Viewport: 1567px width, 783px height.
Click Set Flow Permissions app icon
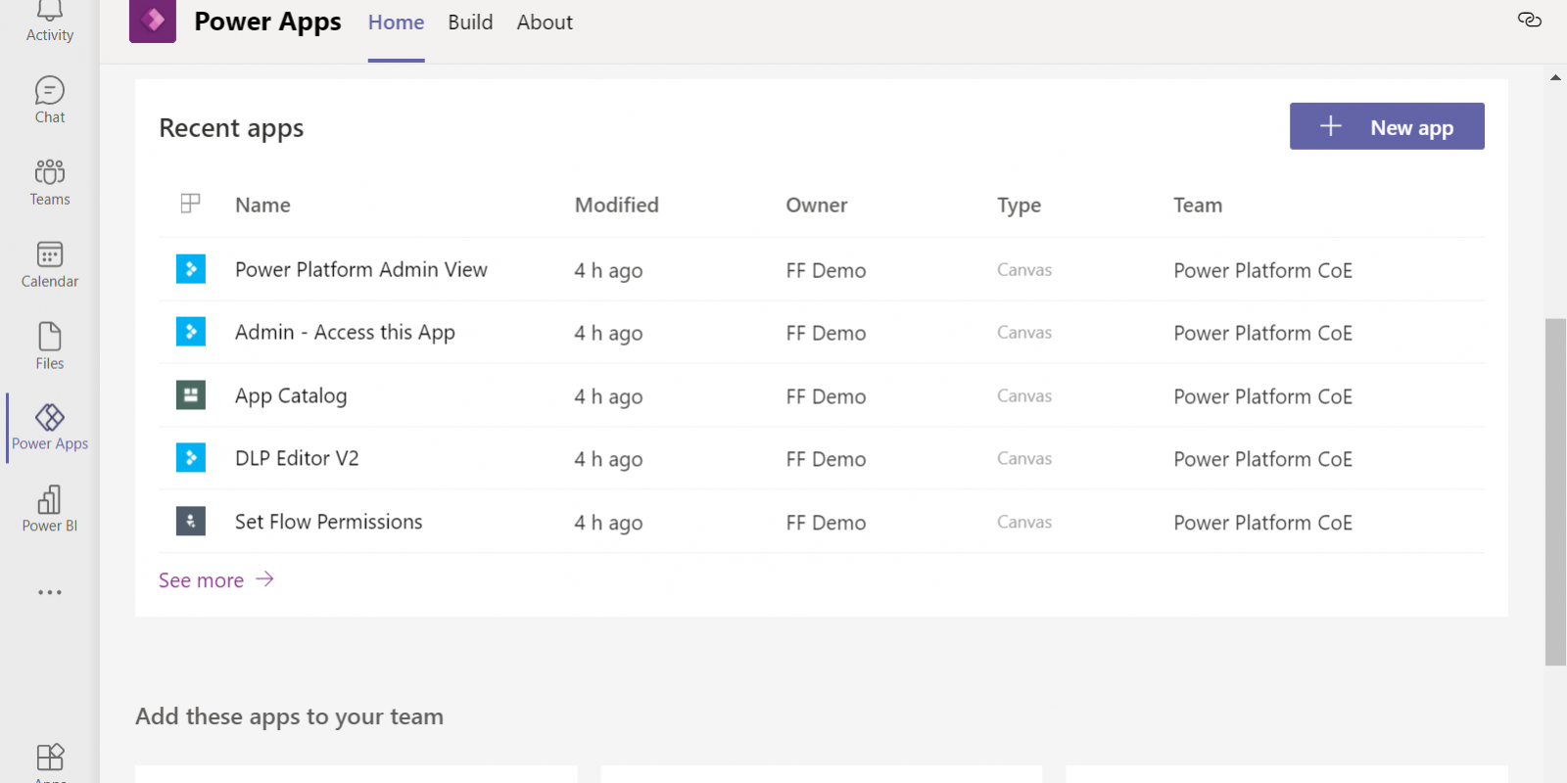191,522
